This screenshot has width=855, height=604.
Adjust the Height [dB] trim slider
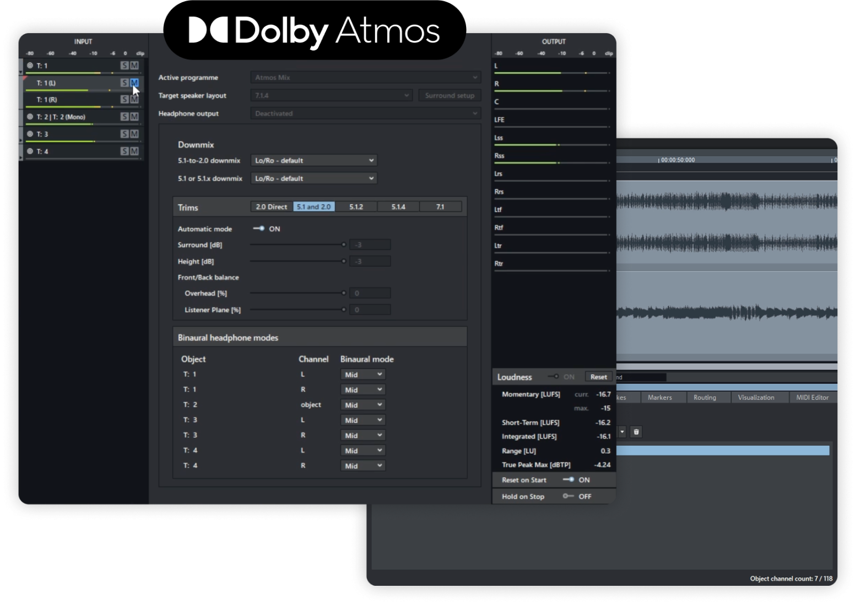tap(298, 261)
